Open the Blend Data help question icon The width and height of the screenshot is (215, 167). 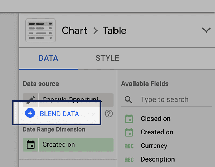[109, 114]
